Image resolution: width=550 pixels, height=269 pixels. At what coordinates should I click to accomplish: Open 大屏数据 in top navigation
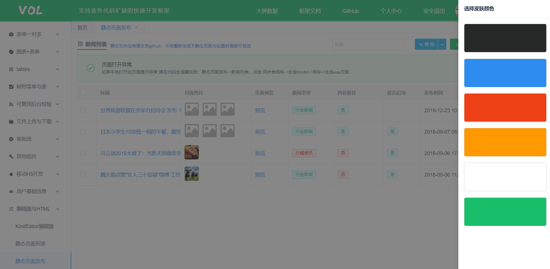267,11
